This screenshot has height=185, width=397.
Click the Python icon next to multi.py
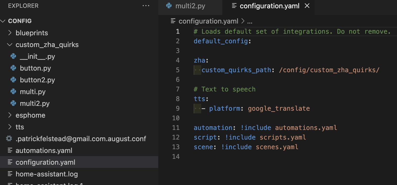(x=13, y=92)
